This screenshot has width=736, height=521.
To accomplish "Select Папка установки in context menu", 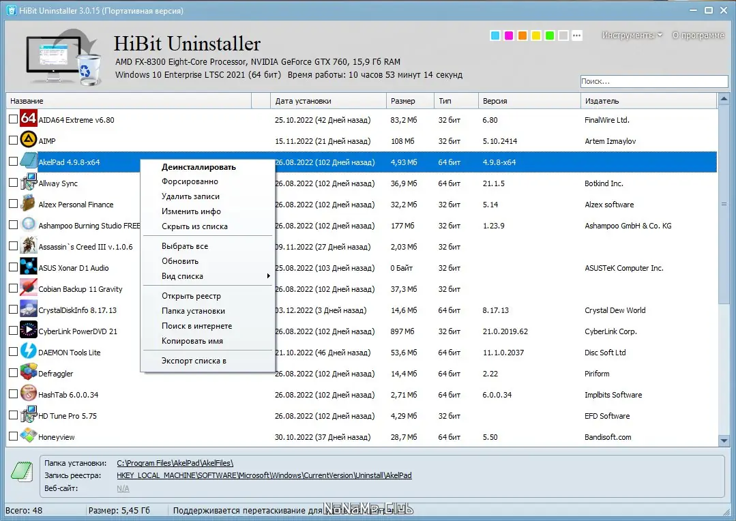I will (208, 311).
